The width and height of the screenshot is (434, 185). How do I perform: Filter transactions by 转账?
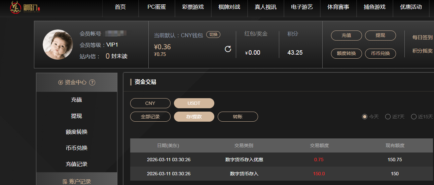tap(238, 117)
